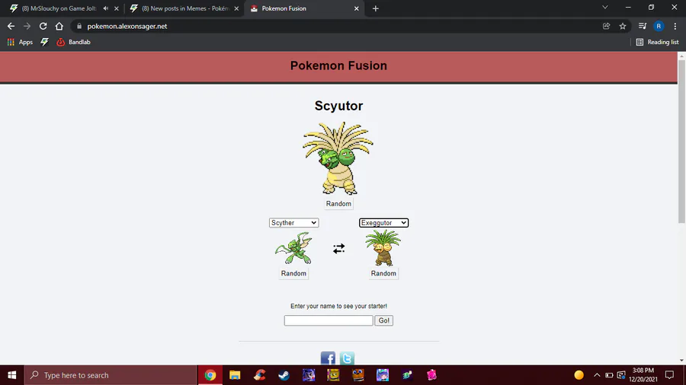Go forward in browser history
686x385 pixels.
[27, 26]
